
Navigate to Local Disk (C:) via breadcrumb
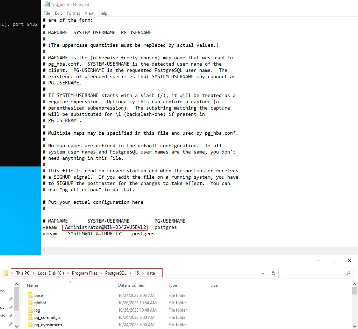pos(50,273)
